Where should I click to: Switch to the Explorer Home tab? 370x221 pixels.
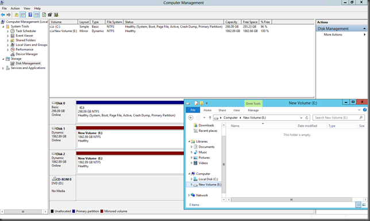coord(207,110)
